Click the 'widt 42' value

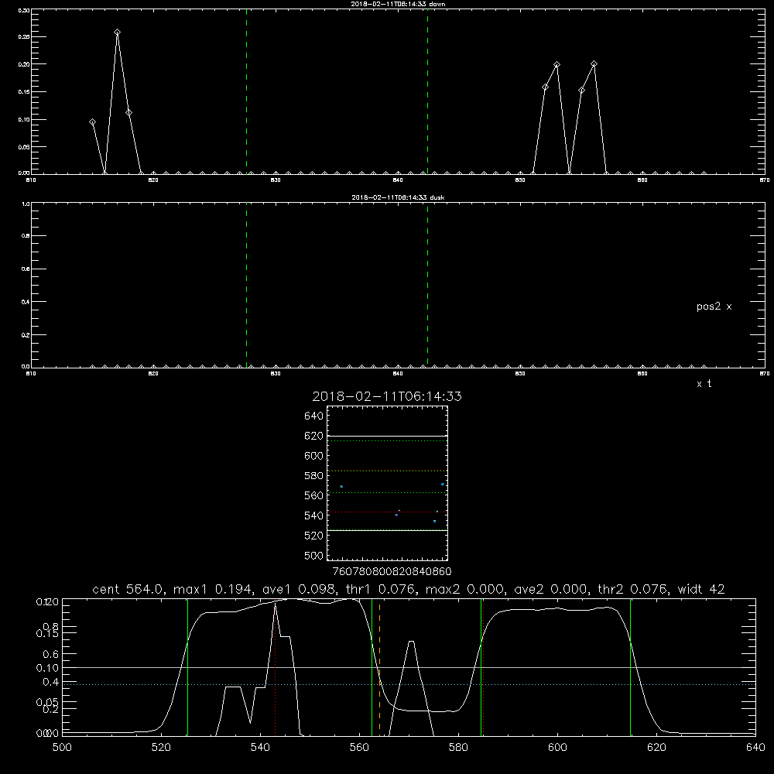[x=701, y=589]
